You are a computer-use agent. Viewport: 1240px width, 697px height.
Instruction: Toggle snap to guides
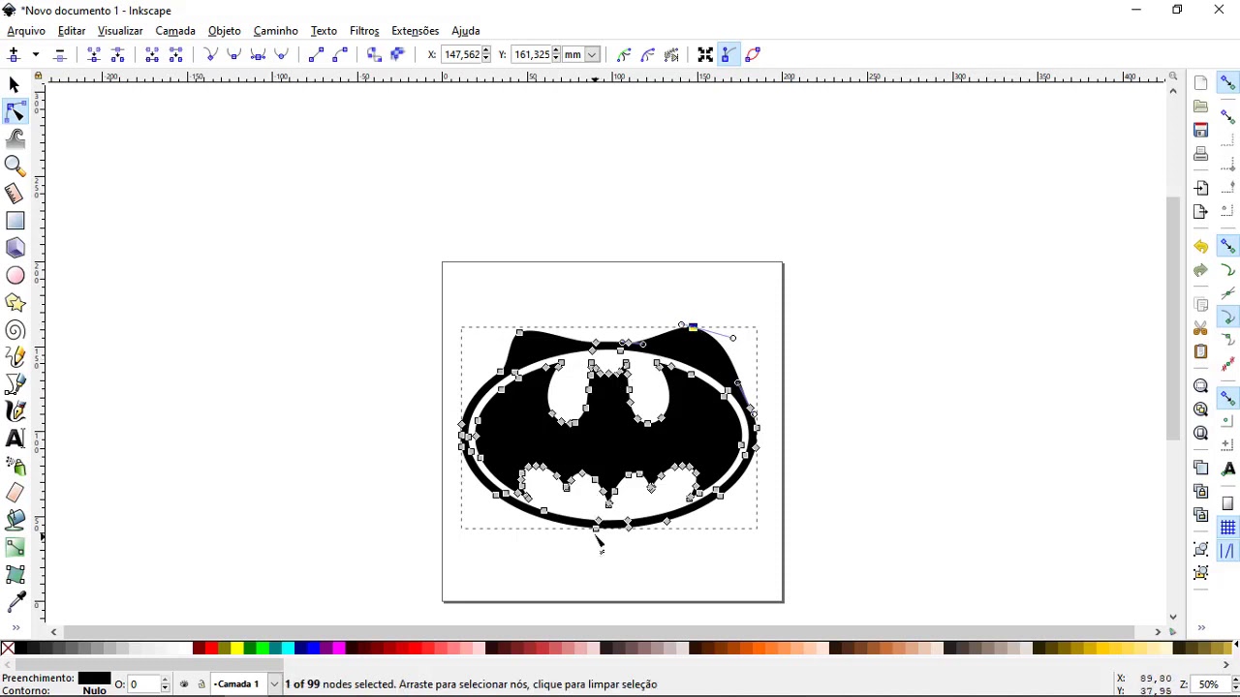(1228, 551)
